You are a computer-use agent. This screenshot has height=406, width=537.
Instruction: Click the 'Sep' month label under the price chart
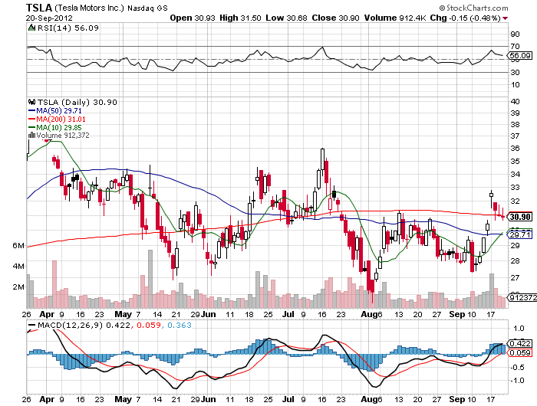(457, 314)
